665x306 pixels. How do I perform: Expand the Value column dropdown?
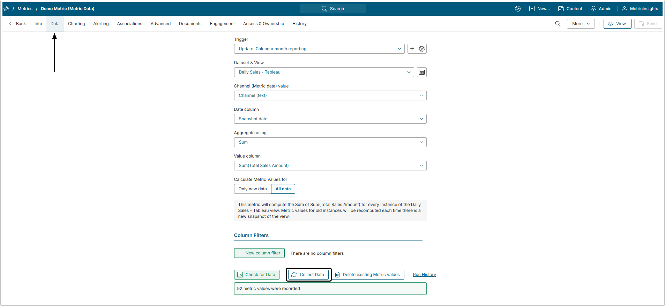[x=330, y=166]
